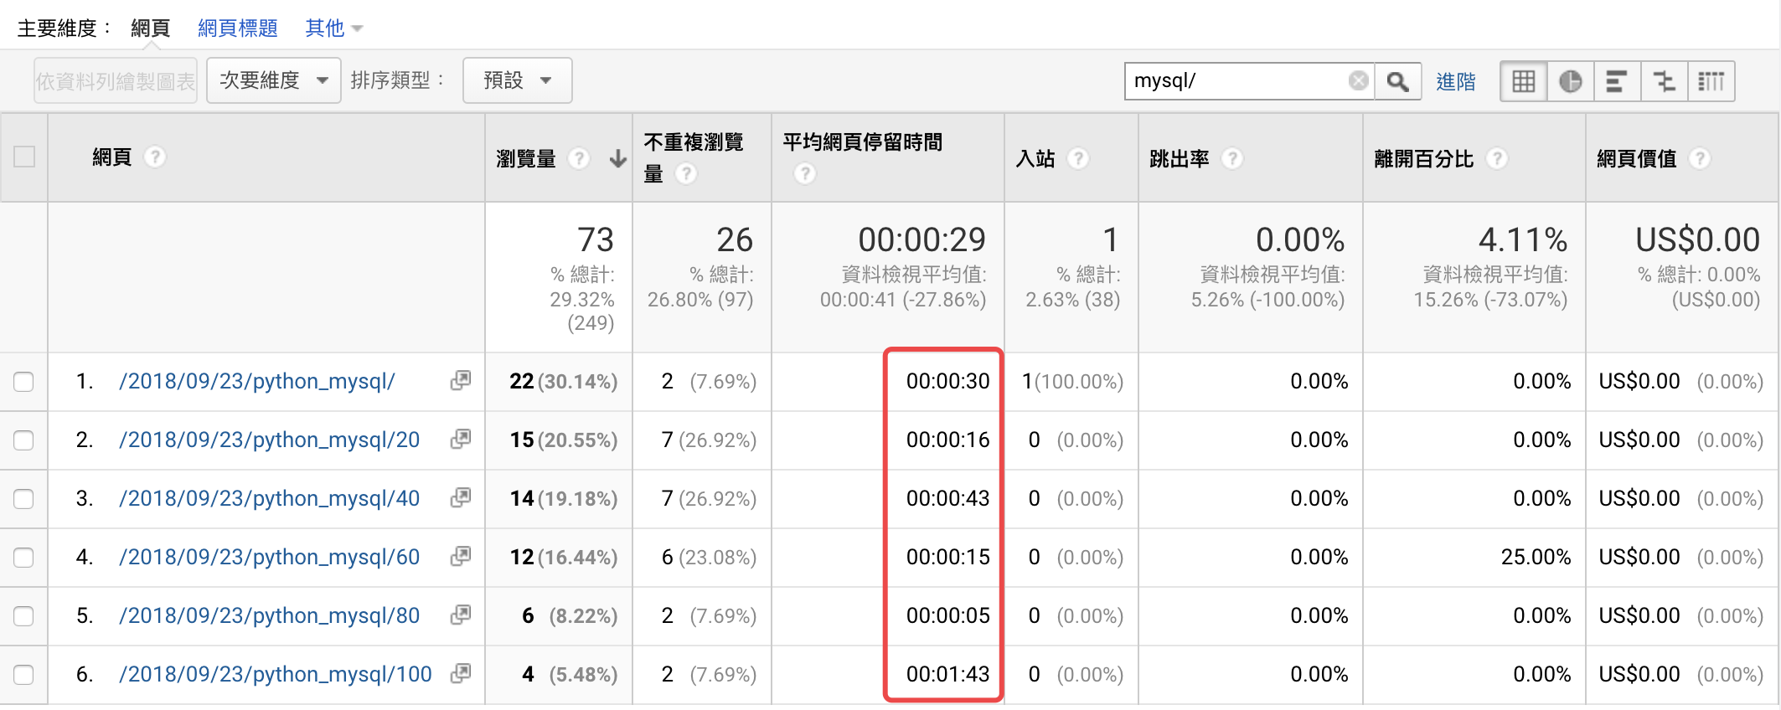Open /2018/09/23/python_mysql/ page link

point(257,381)
